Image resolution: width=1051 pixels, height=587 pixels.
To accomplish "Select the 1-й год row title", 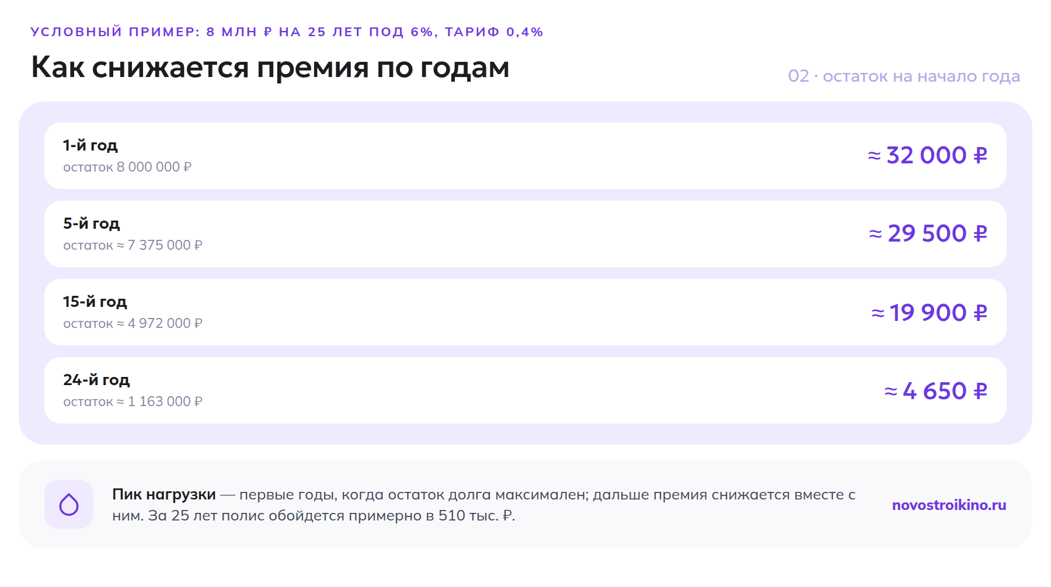I will point(91,145).
